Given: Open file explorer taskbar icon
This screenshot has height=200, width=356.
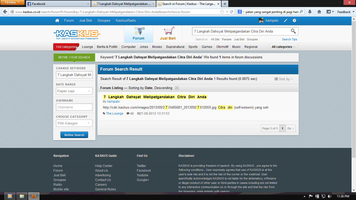Looking at the screenshot, I should point(22,196).
